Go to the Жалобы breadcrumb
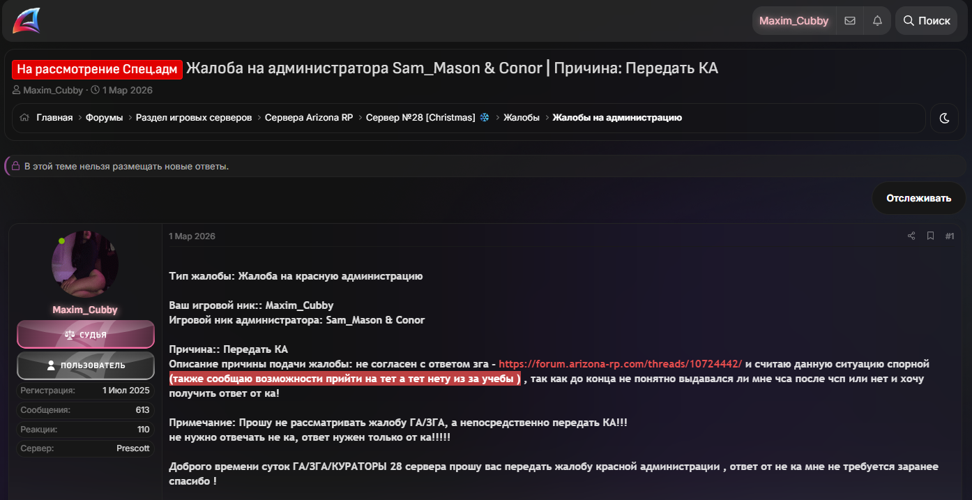 click(x=522, y=118)
